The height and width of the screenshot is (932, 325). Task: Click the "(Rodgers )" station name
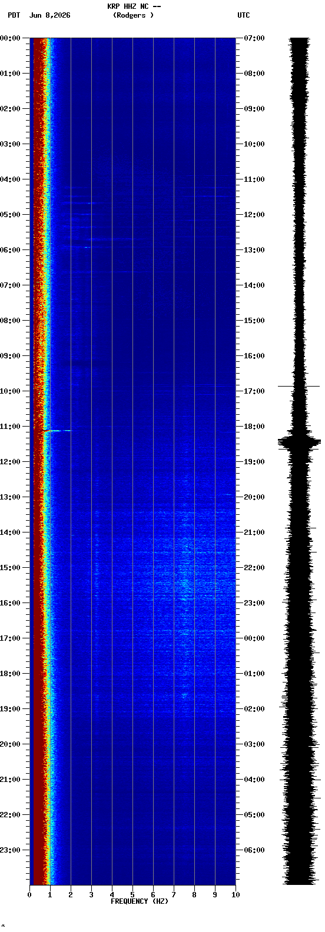coord(133,15)
